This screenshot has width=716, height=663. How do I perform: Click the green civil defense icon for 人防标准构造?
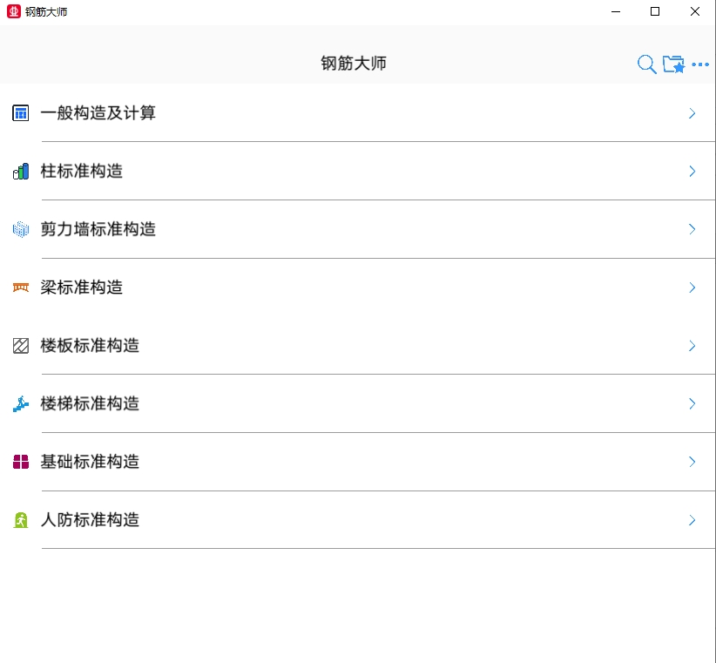click(x=20, y=520)
